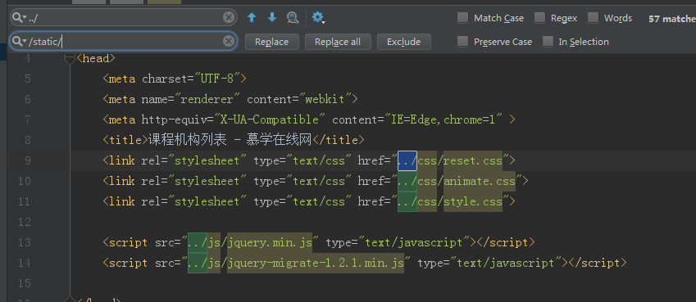Viewport: 696px width, 302px height.
Task: Enable the Match Case checkbox
Action: (x=463, y=18)
